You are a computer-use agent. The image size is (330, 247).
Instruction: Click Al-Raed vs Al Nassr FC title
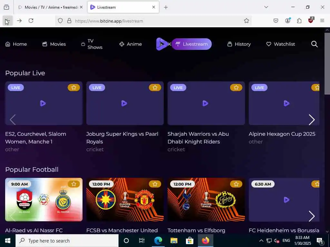point(34,230)
